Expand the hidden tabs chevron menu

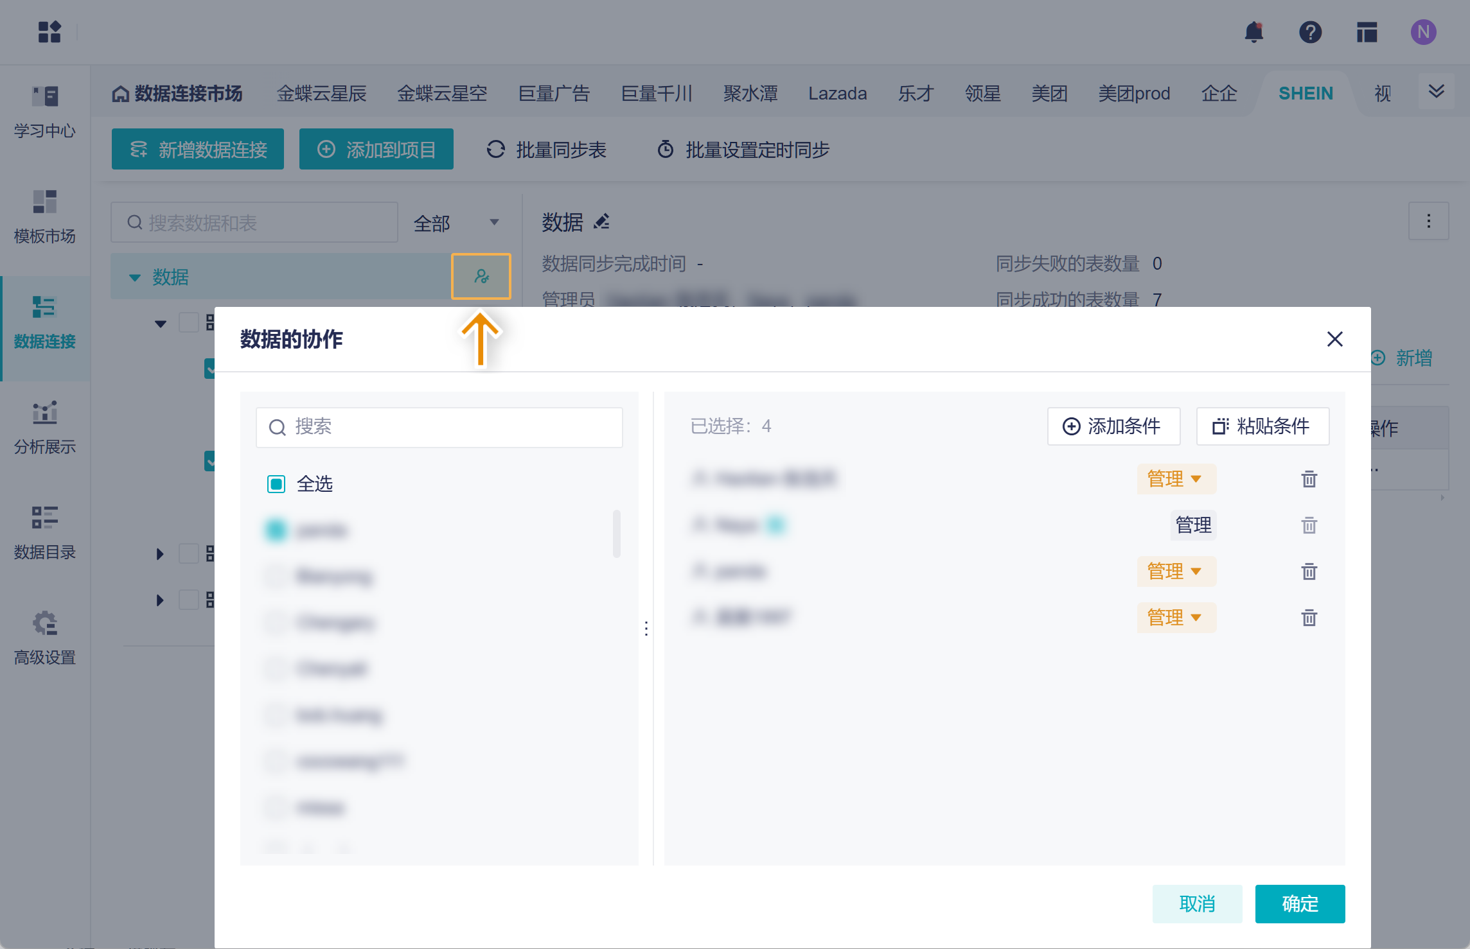[1436, 92]
